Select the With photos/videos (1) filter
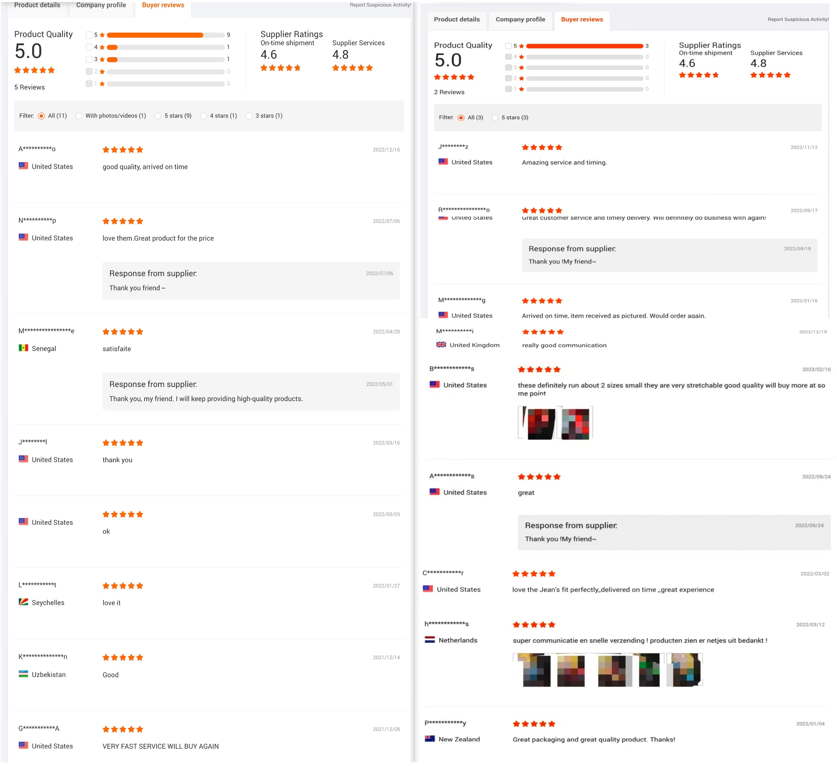 click(x=79, y=116)
